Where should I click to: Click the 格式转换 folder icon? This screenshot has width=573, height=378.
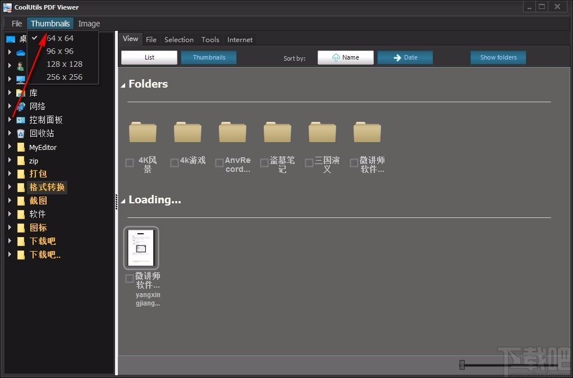pos(21,188)
